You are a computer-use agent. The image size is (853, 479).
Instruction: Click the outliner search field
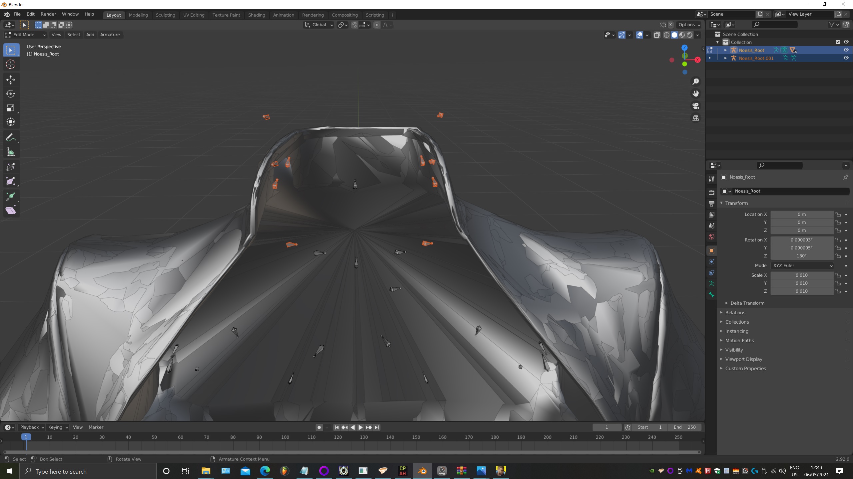[775, 25]
